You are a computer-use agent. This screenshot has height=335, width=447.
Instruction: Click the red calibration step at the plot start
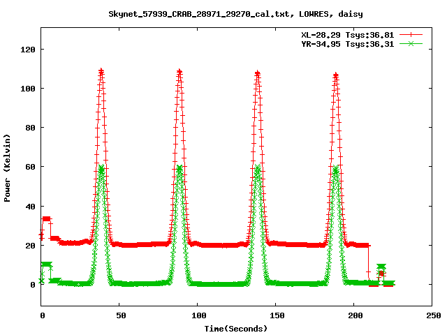point(46,218)
